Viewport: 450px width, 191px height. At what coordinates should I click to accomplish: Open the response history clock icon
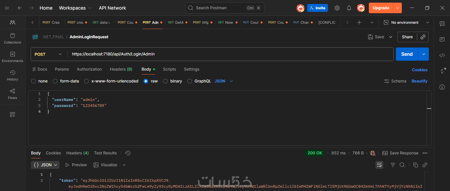(x=128, y=153)
